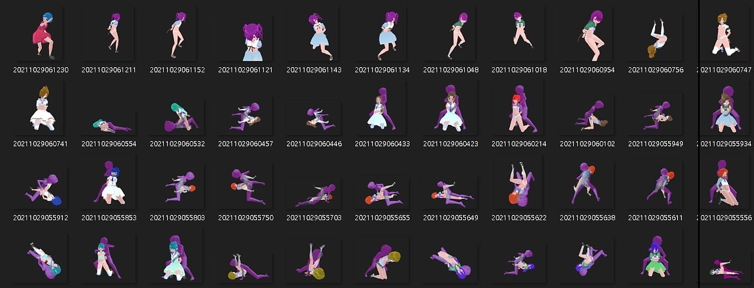
Task: Select the 20211029061152 thumbnail
Action: pos(178,34)
